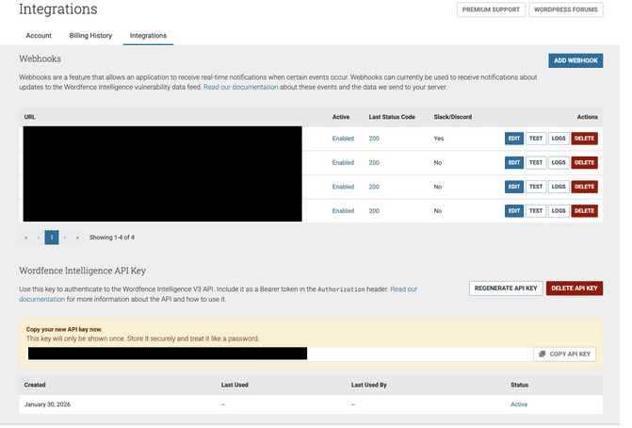Open the Billing History tab
The image size is (632, 428).
tap(90, 36)
